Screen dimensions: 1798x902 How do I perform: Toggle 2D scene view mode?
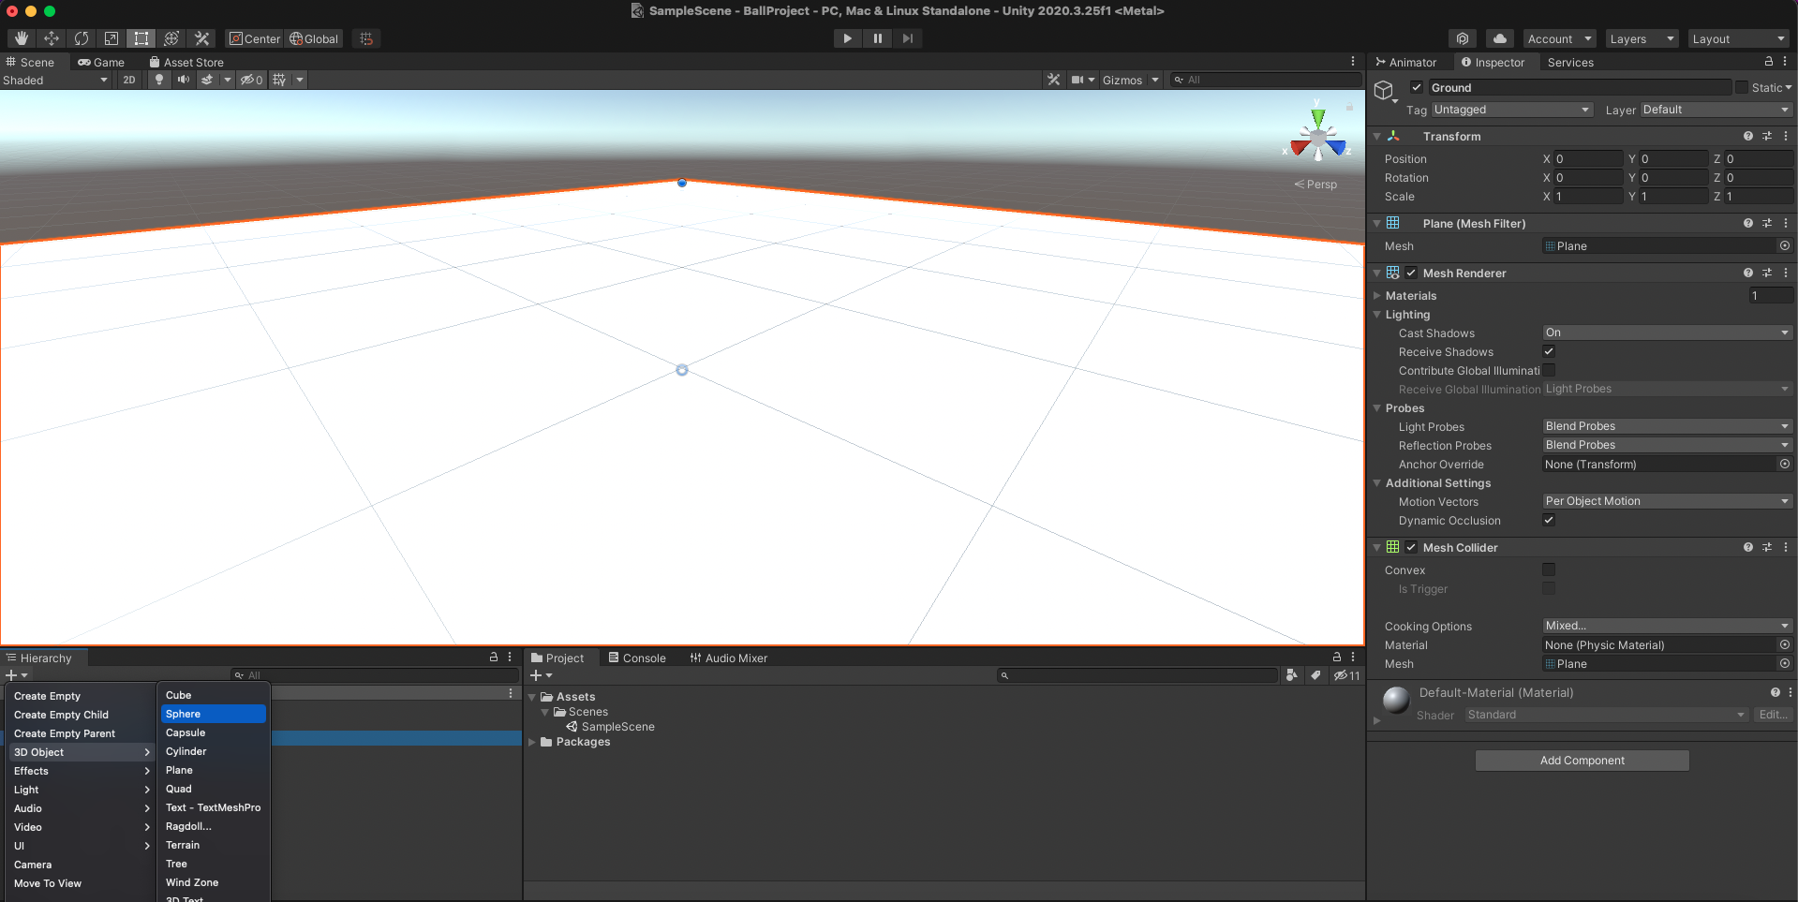pos(129,80)
